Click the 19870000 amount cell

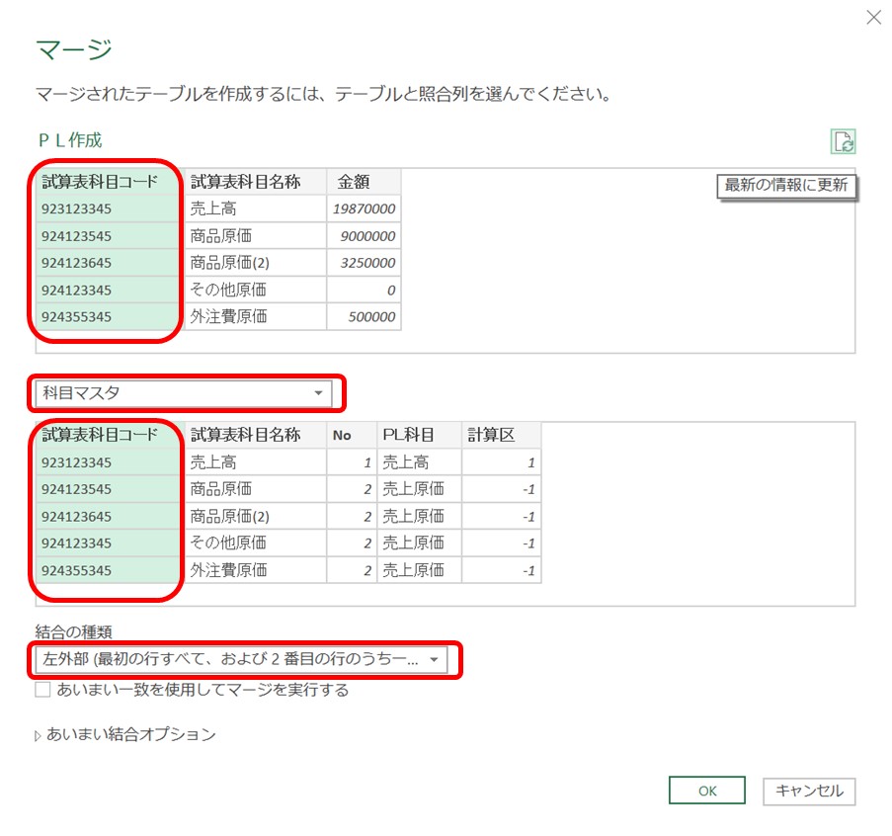365,209
